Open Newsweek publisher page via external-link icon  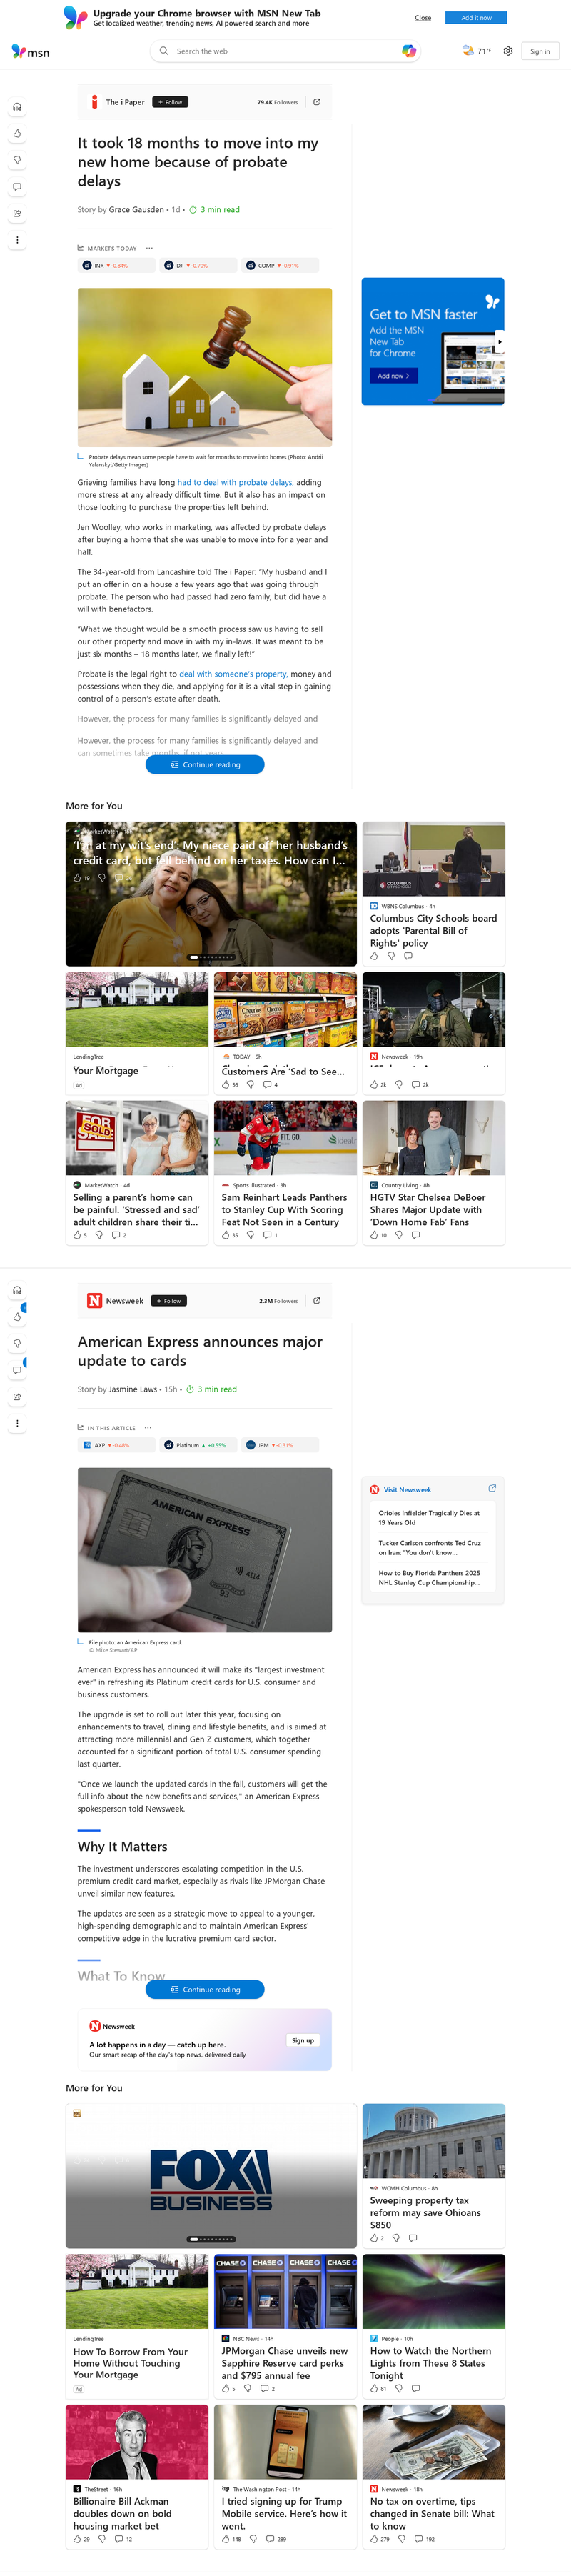(x=317, y=1301)
